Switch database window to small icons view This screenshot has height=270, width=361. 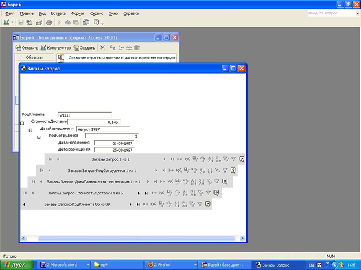[121, 48]
